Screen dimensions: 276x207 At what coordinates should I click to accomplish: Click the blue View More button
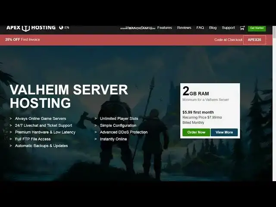[x=224, y=132]
